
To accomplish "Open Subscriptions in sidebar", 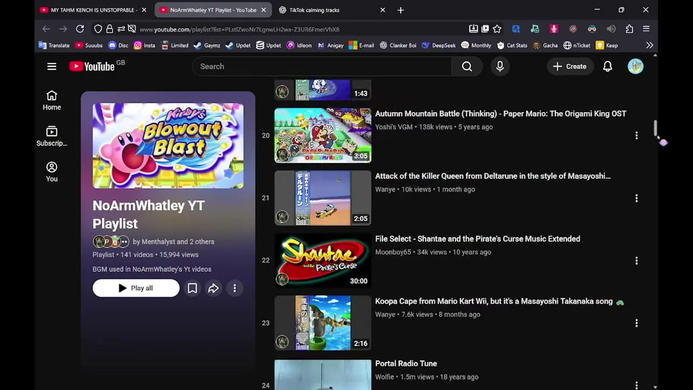I will pos(52,136).
